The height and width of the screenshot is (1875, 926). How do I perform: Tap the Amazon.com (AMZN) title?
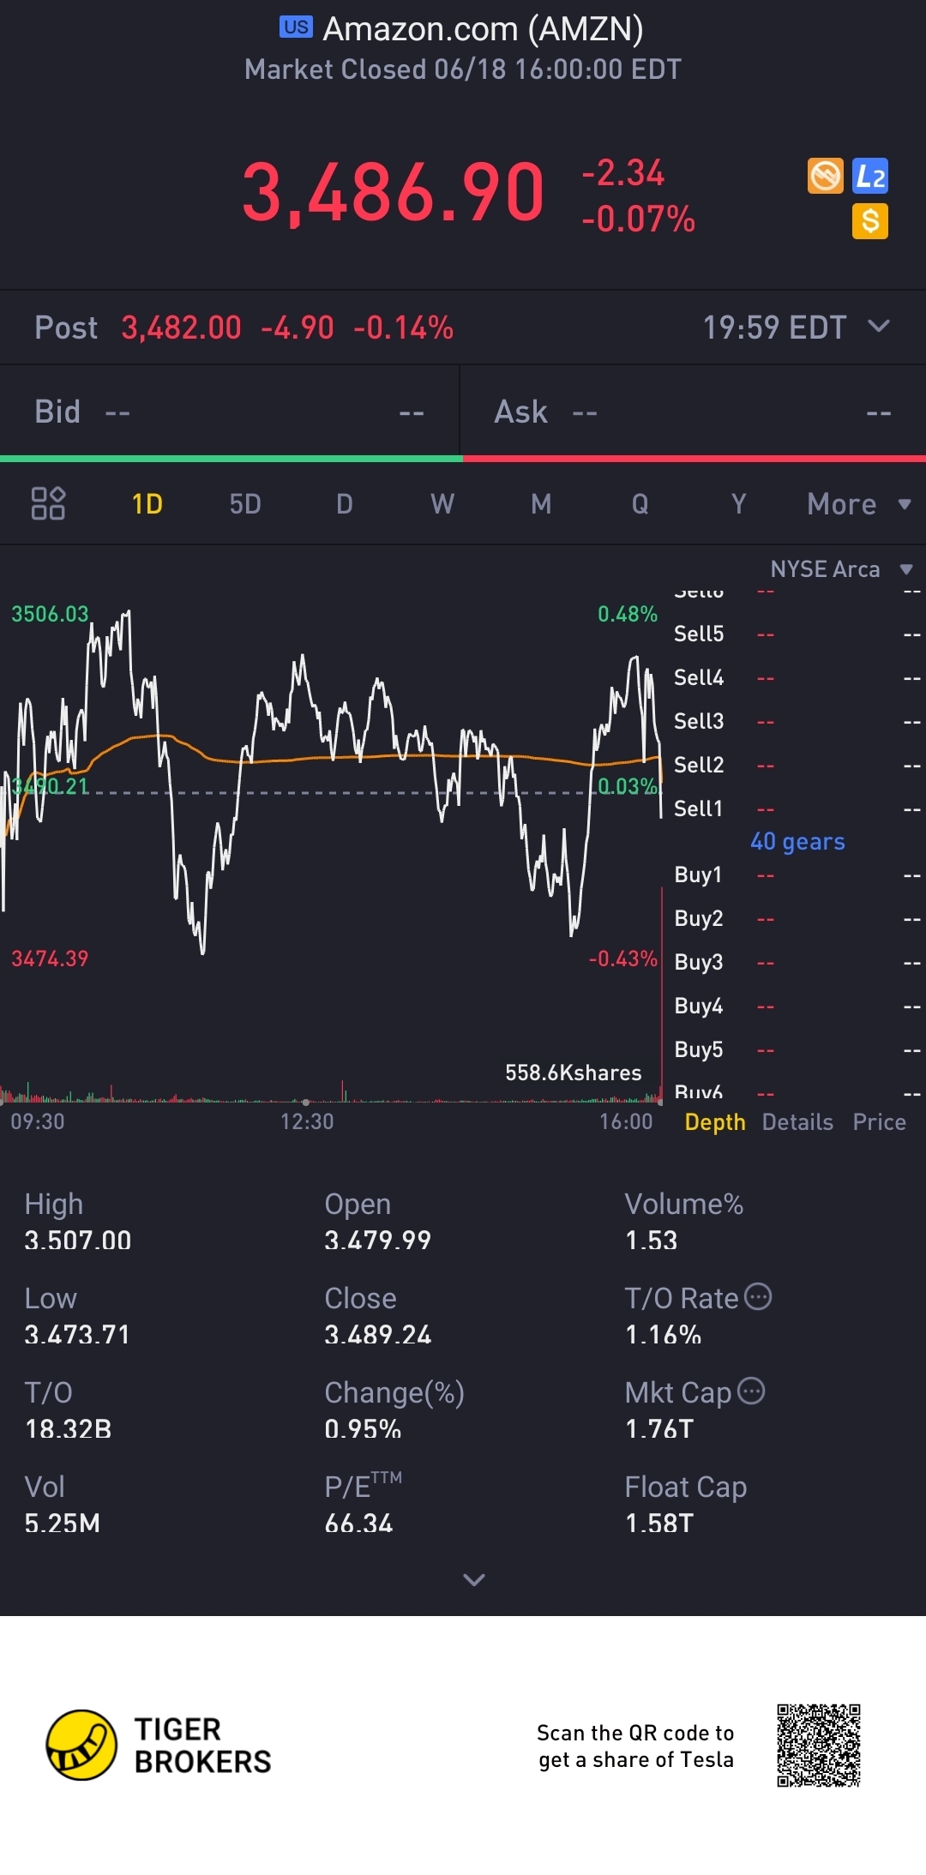point(483,29)
